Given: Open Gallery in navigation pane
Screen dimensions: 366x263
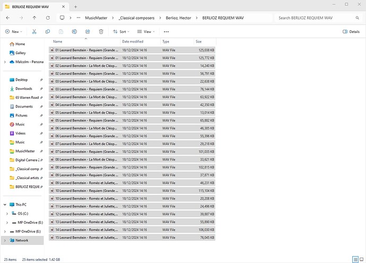Looking at the screenshot, I should pyautogui.click(x=18, y=53).
